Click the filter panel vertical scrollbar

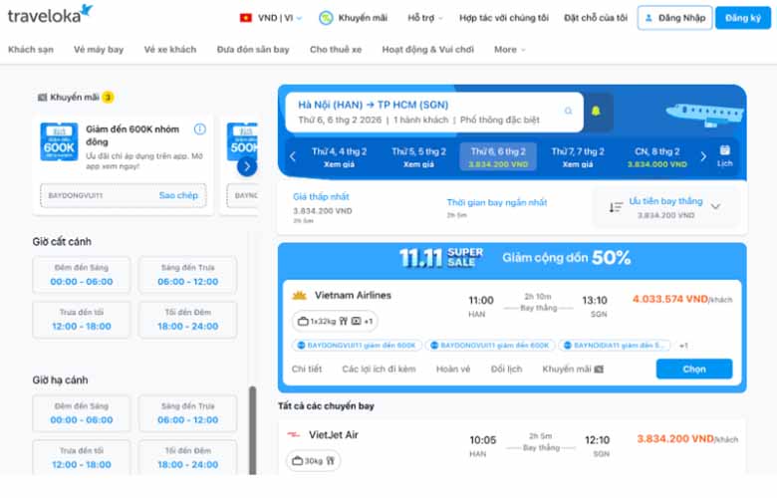pyautogui.click(x=253, y=430)
